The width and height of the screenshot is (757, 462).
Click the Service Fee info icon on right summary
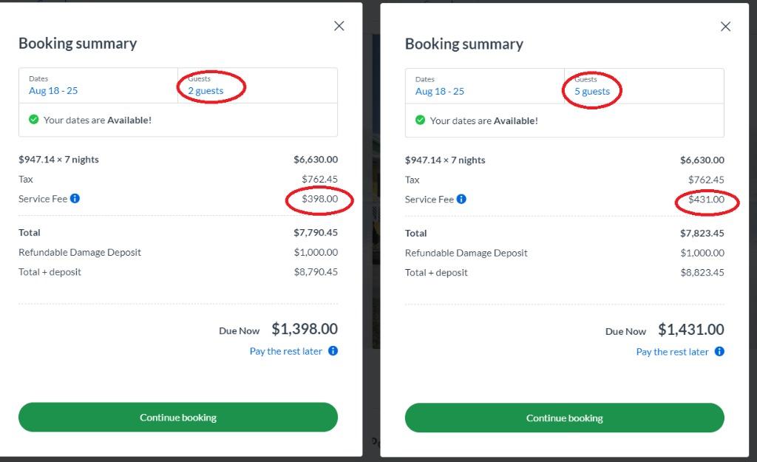(x=461, y=199)
